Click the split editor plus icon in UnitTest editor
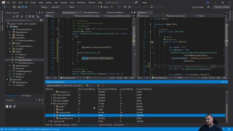The height and width of the screenshot is (131, 233). (226, 16)
